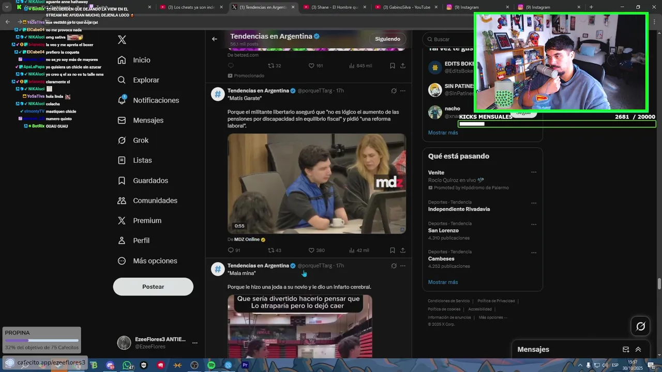The image size is (662, 372).
Task: Open Grok action on the Mala mina post
Action: pos(394,266)
